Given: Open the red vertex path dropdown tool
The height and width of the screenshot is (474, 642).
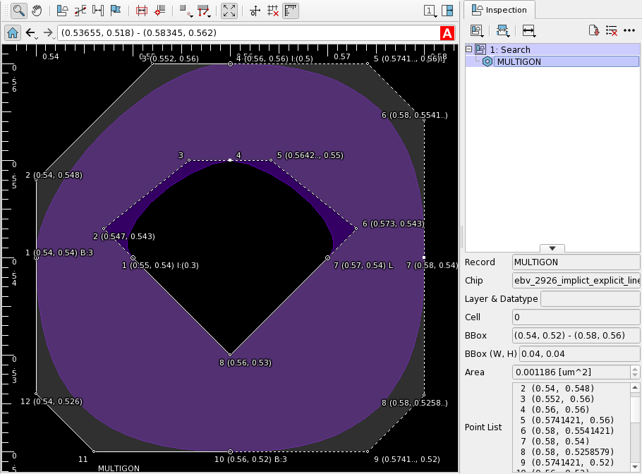Looking at the screenshot, I should [204, 11].
